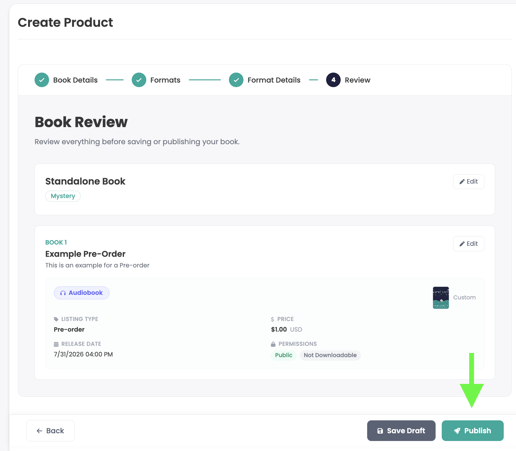Select the Review step label
The height and width of the screenshot is (451, 516).
point(357,80)
